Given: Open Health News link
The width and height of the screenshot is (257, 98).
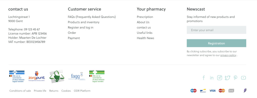Looking at the screenshot, I should click(x=146, y=38).
